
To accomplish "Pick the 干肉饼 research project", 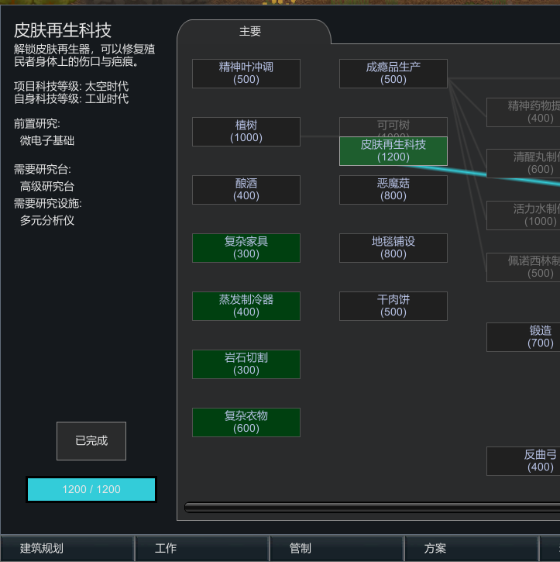I will [393, 306].
